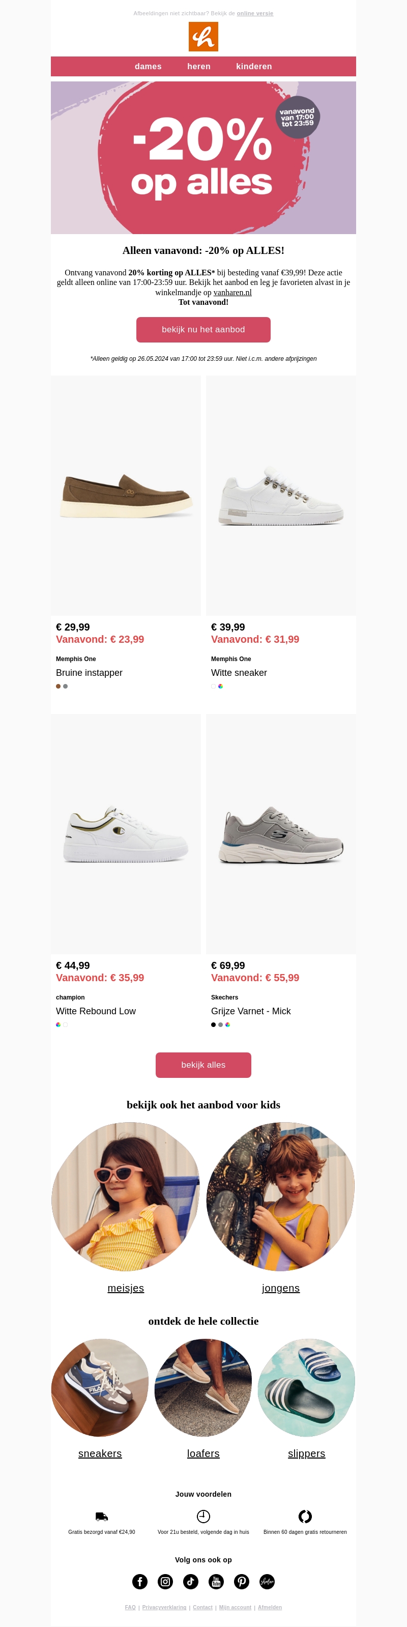Viewport: 407px width, 1627px height.
Task: Click the TikTok icon
Action: coord(191,1581)
